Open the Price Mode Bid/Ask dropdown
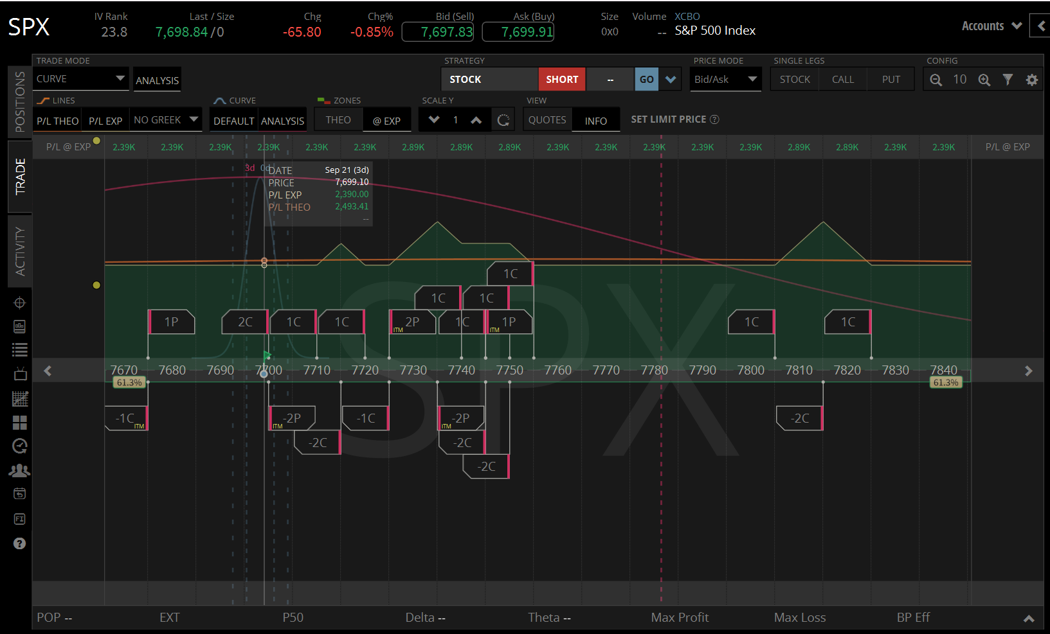1050x634 pixels. [726, 80]
